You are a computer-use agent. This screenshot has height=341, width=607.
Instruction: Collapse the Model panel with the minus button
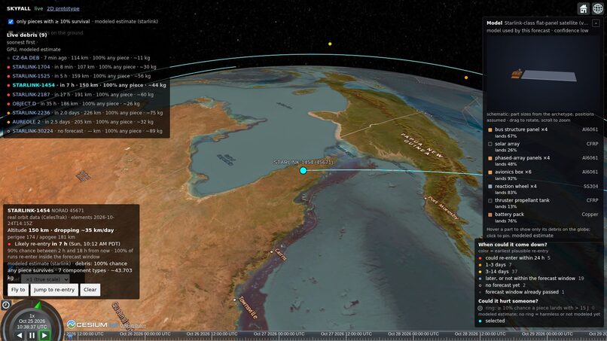596,23
